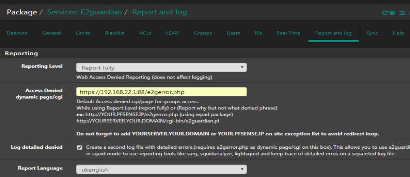Open Report Language dropdown
Viewport: 410px width, 177px height.
pyautogui.click(x=161, y=169)
